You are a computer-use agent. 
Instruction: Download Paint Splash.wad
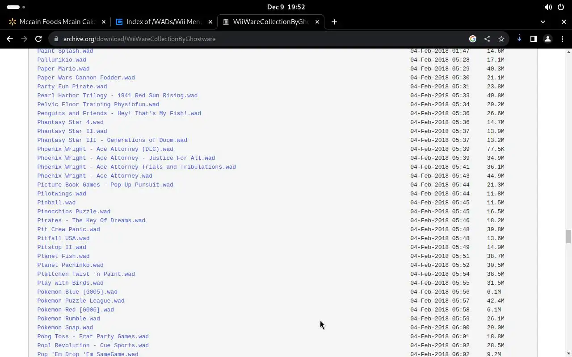pos(65,51)
